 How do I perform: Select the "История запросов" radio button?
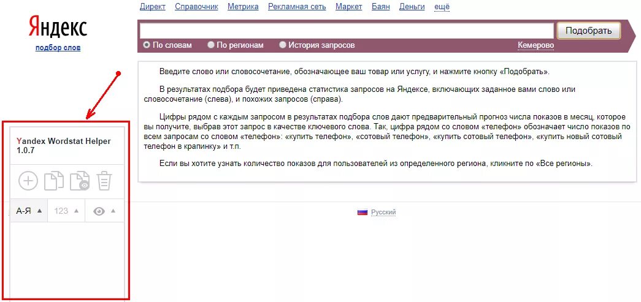283,45
